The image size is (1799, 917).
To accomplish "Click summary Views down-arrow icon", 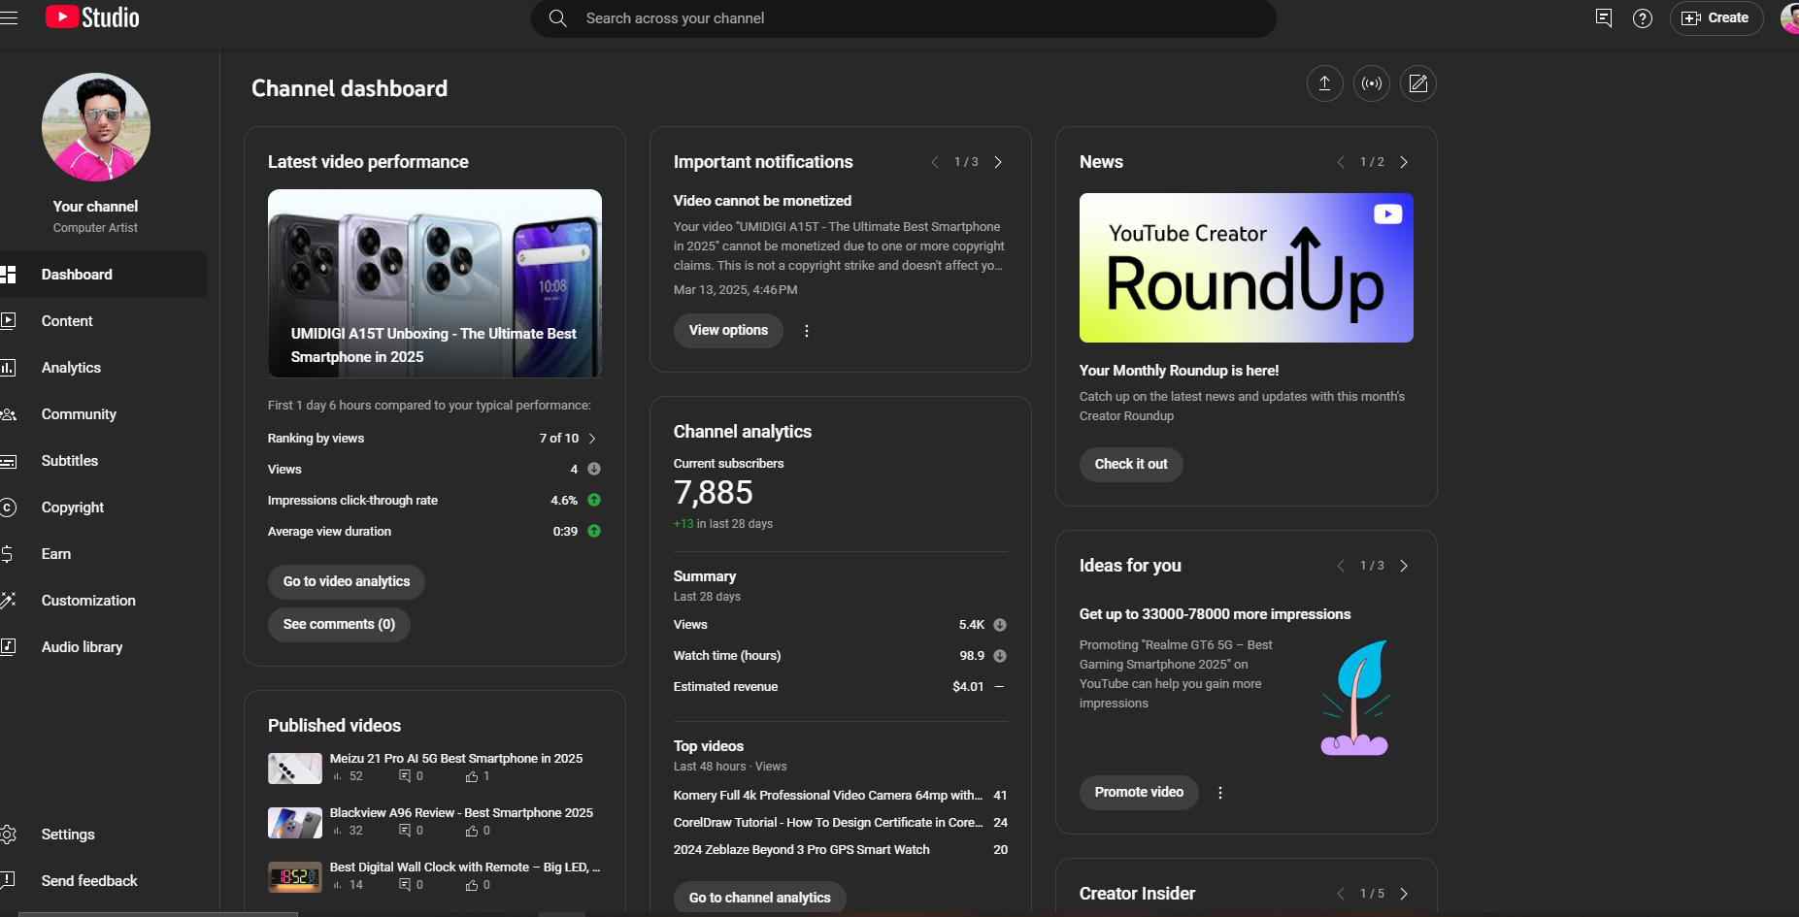I will pyautogui.click(x=1000, y=625).
